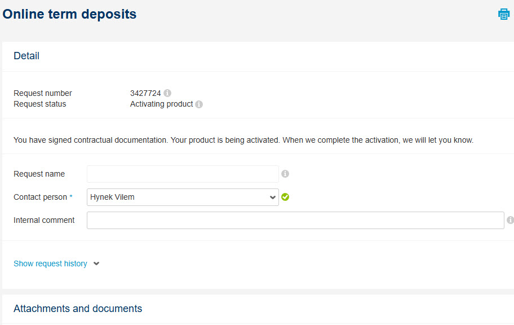The image size is (514, 325).
Task: Click the Activating product status text
Action: point(162,104)
